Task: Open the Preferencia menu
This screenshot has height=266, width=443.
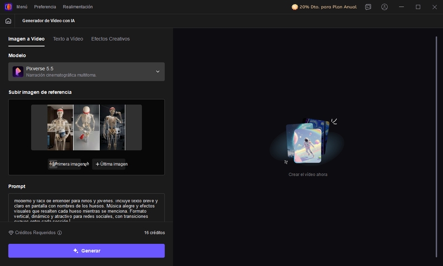Action: [x=45, y=7]
